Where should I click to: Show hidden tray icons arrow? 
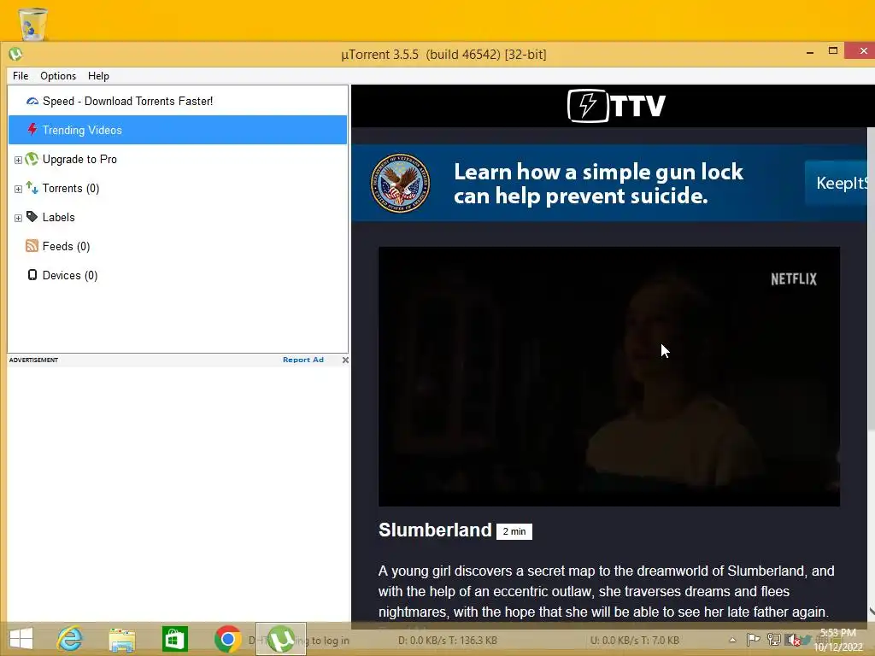(732, 640)
